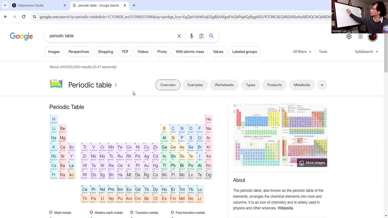The width and height of the screenshot is (388, 218).
Task: Open Google Lens image search icon
Action: pos(202,36)
